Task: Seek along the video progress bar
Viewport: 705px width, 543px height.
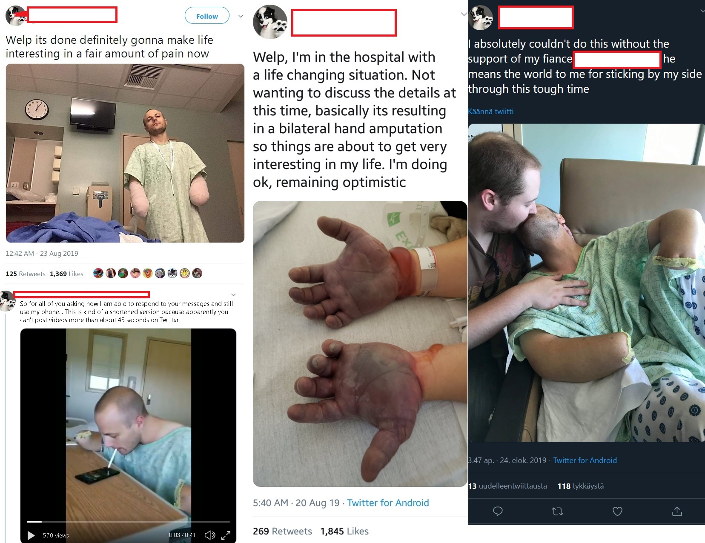Action: tap(128, 521)
